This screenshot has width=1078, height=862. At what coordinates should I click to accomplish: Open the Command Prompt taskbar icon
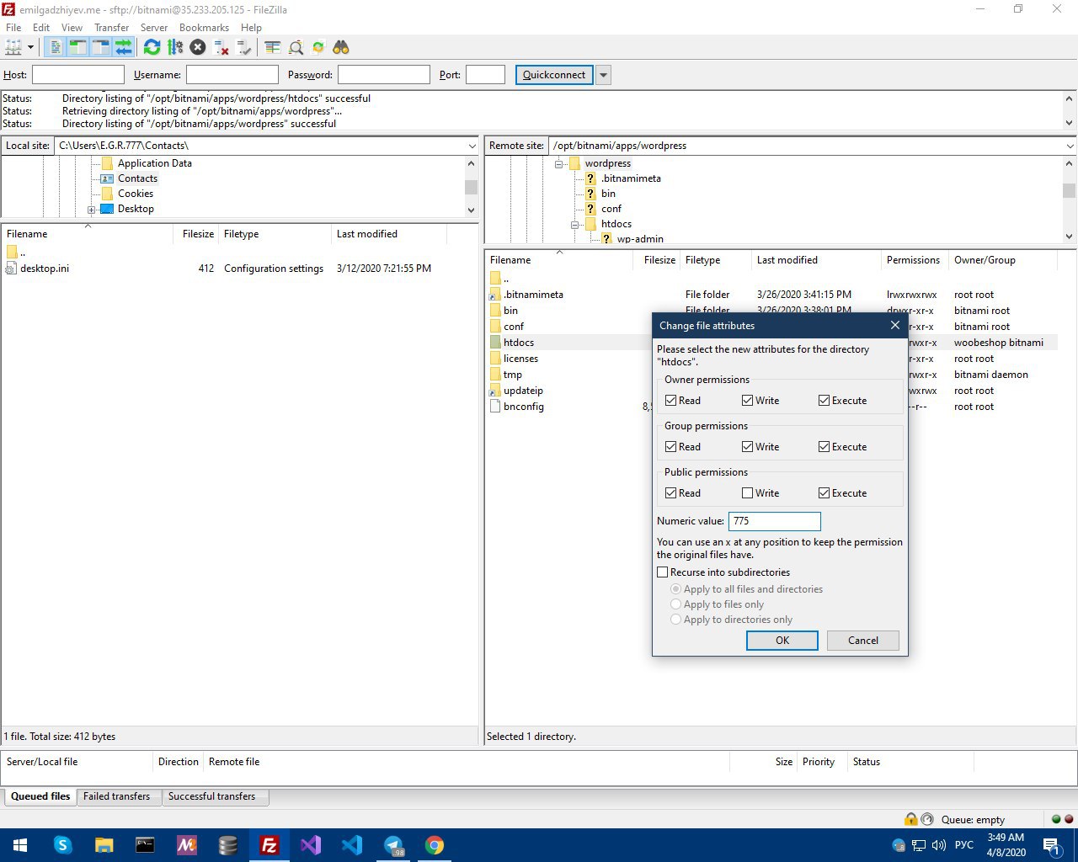(145, 845)
